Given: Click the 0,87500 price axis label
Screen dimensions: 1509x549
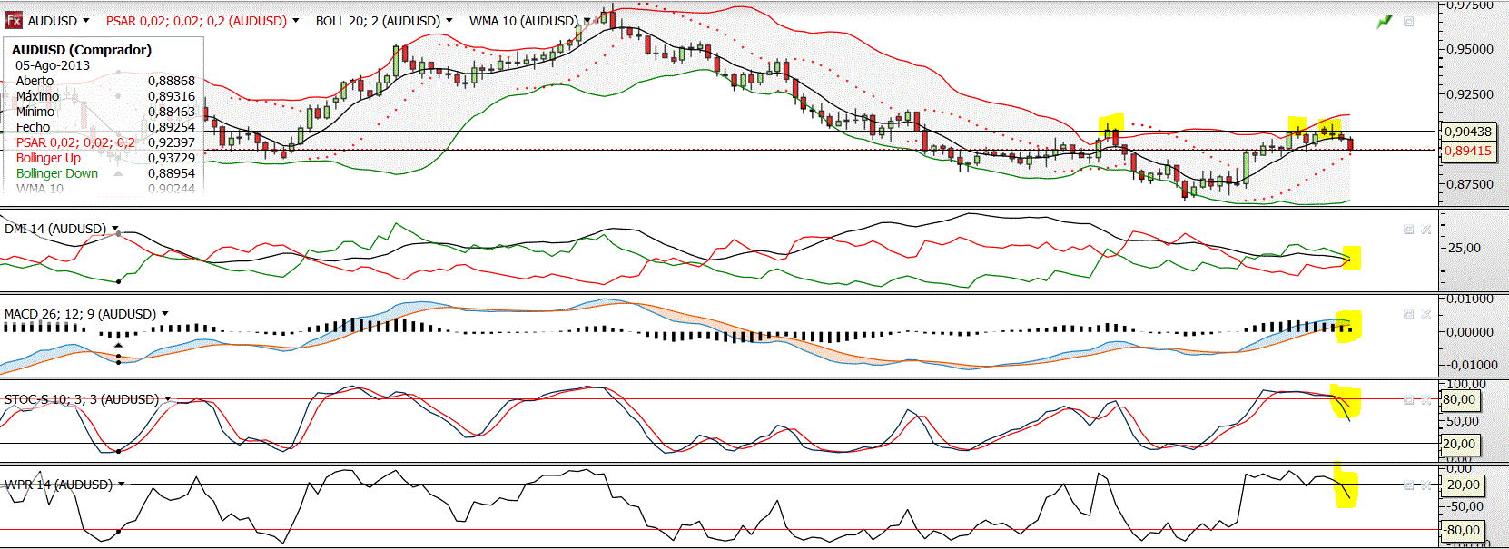Looking at the screenshot, I should click(1469, 183).
